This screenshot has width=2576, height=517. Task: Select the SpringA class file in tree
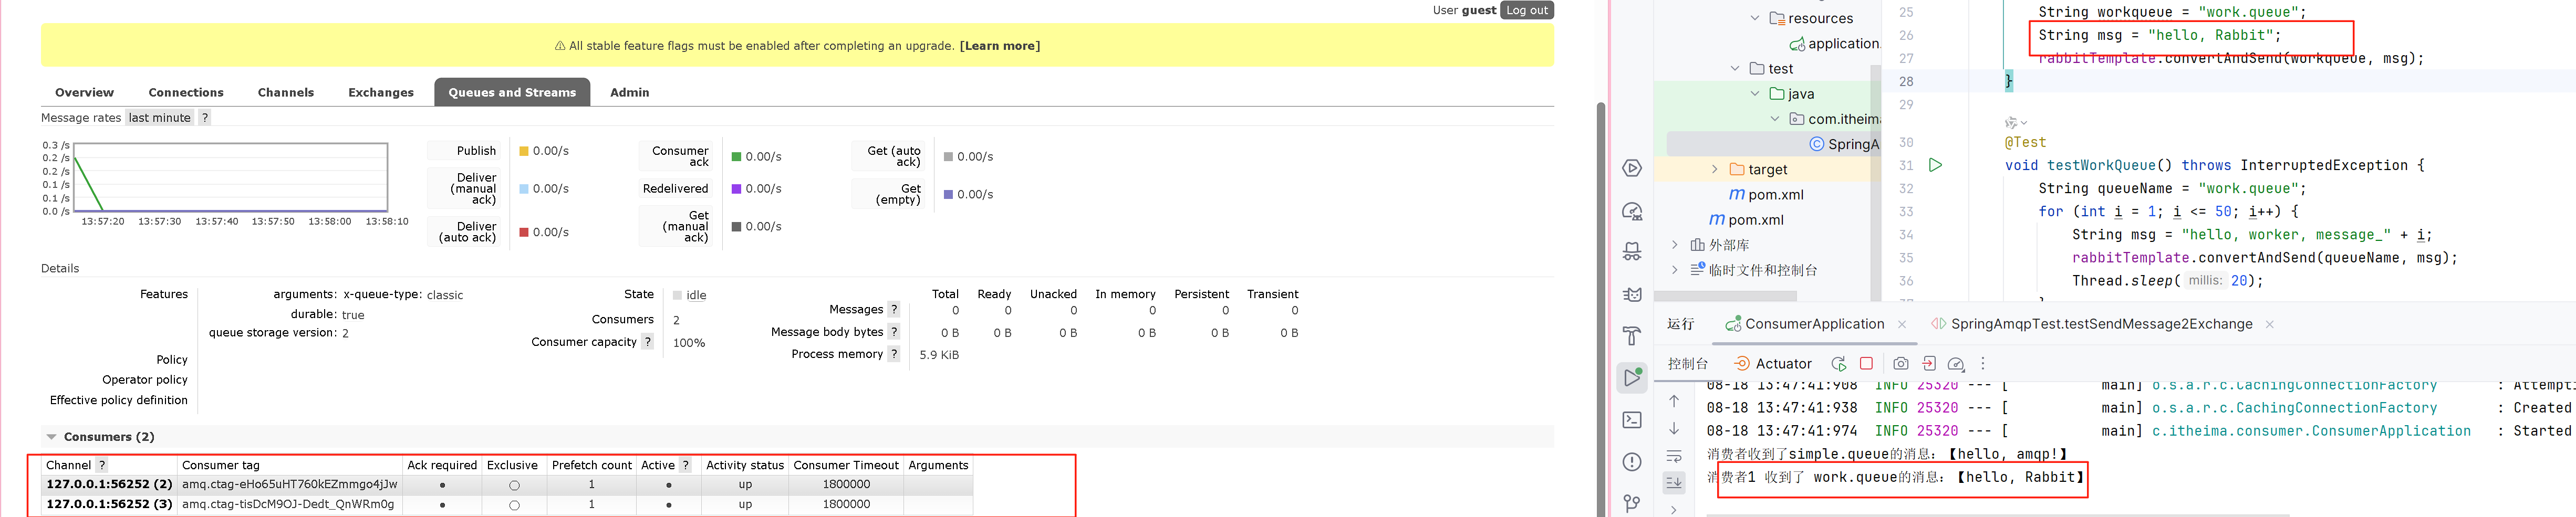1844,144
